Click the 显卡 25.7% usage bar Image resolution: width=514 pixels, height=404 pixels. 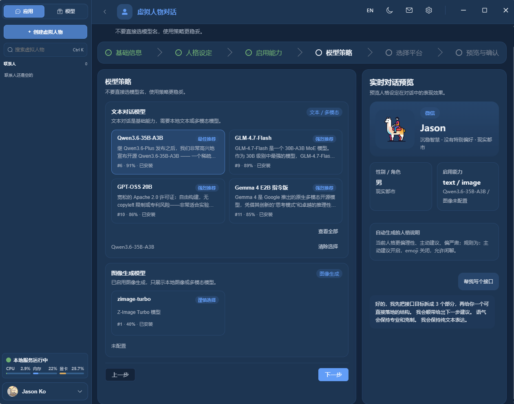pyautogui.click(x=72, y=373)
